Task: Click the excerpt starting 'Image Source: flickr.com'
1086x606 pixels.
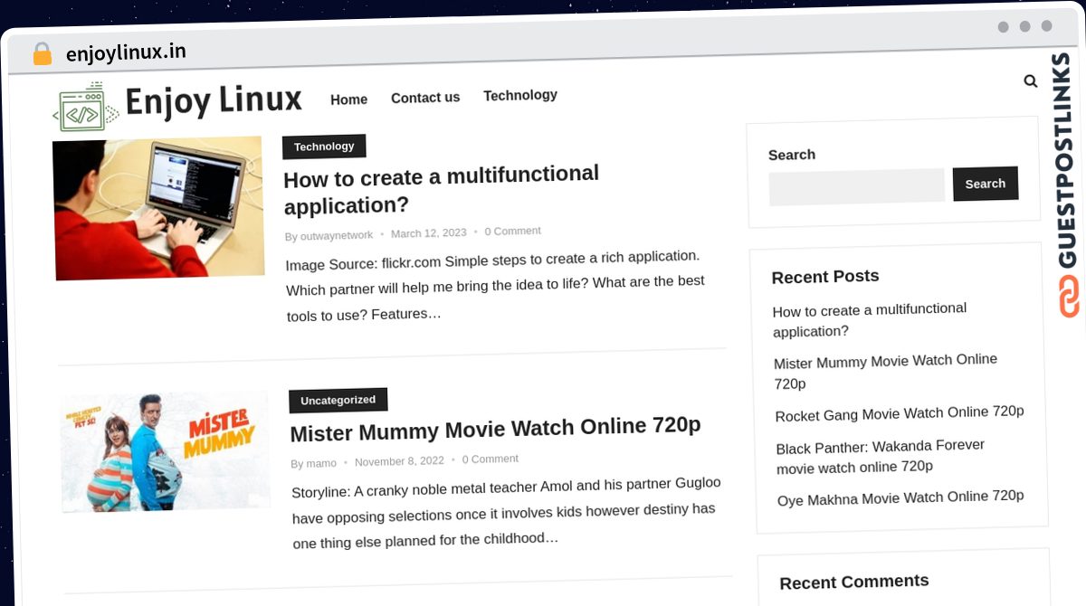Action: [495, 285]
